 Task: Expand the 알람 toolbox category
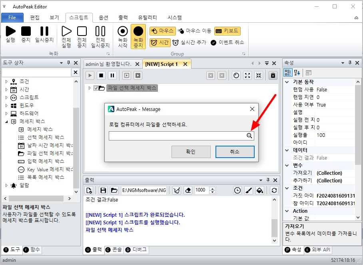(x=6, y=185)
